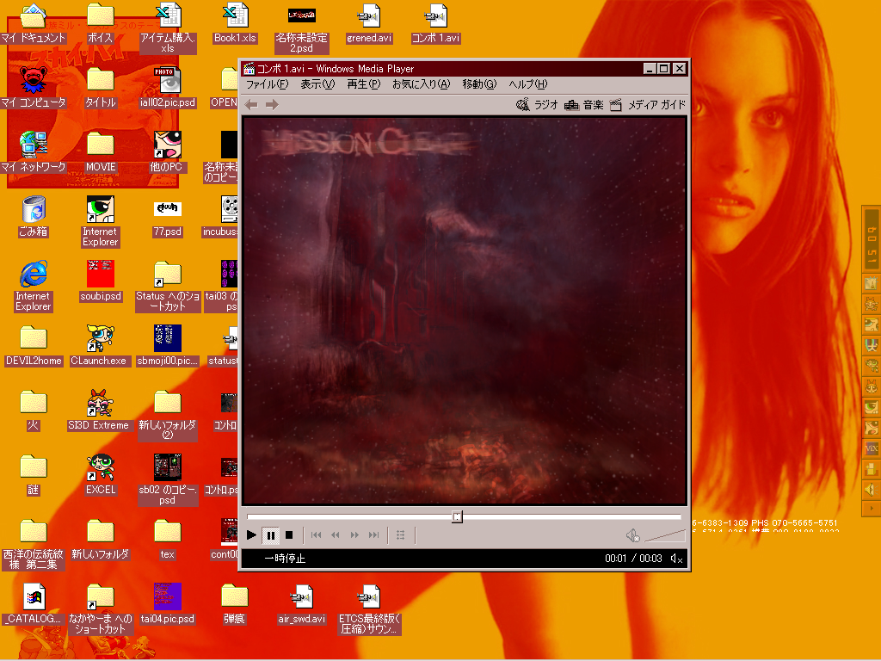Select the soubi.psd file
The image size is (881, 661).
[101, 282]
